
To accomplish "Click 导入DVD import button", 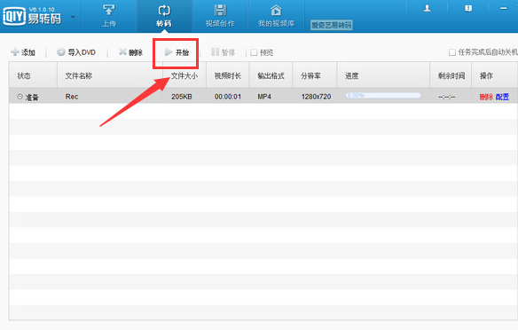I will pos(76,52).
